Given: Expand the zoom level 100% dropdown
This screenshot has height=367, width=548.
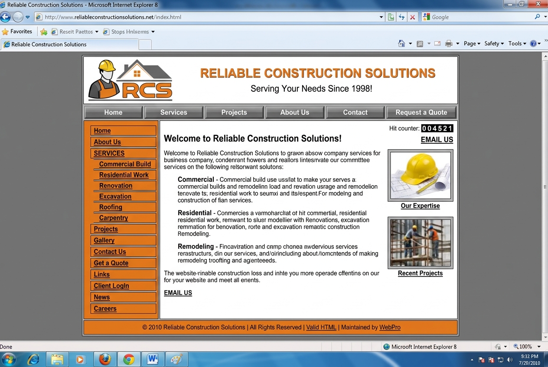Looking at the screenshot, I should point(539,347).
